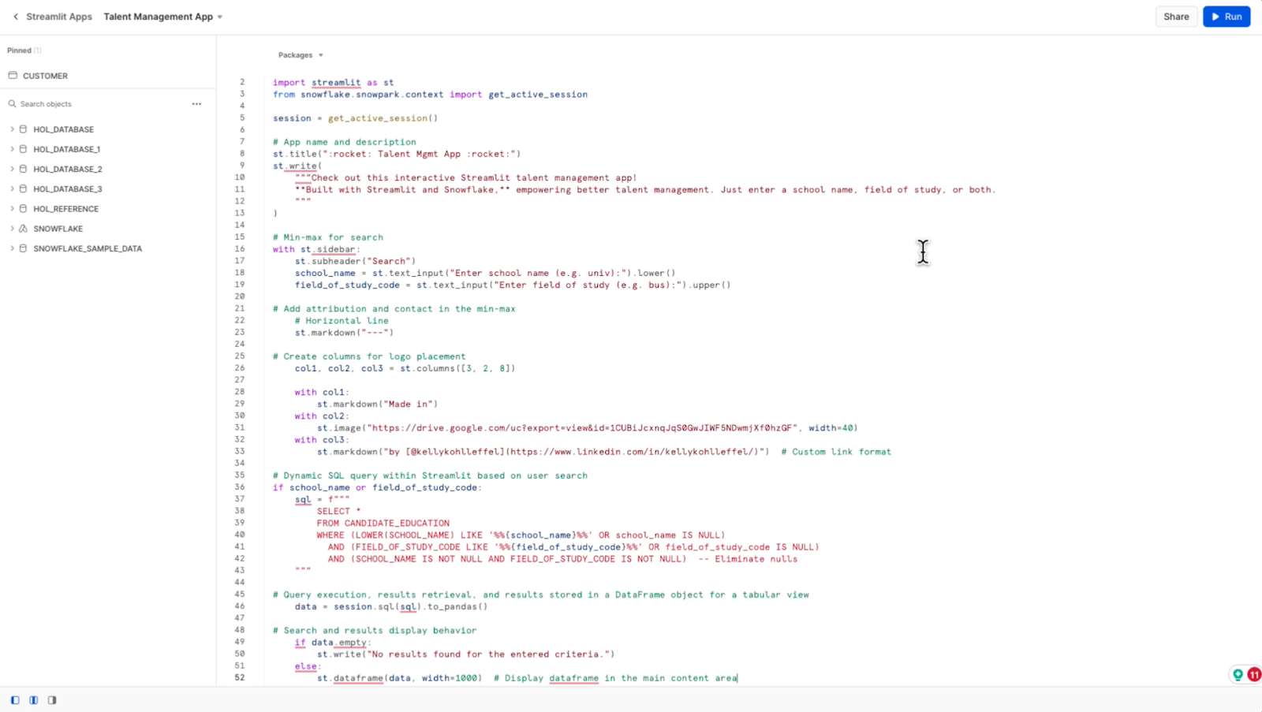Click the '# App name and description' comment

[x=345, y=142]
